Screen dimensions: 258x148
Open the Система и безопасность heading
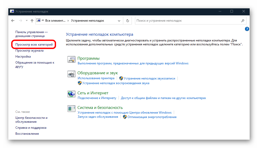pyautogui.click(x=100, y=108)
